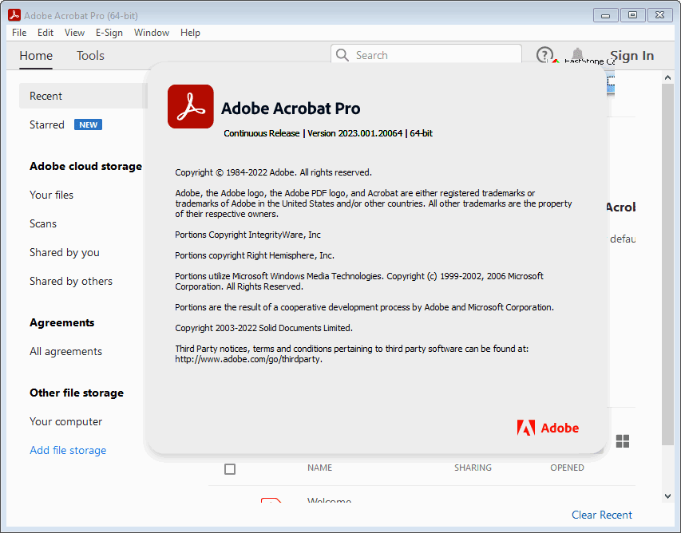Click the vertical scrollbar thumb

point(667,264)
